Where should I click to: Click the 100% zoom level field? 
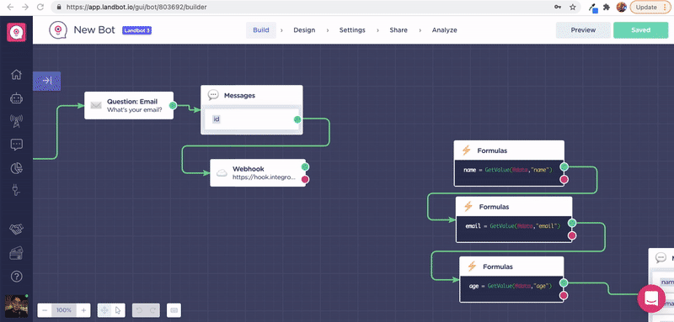point(64,310)
